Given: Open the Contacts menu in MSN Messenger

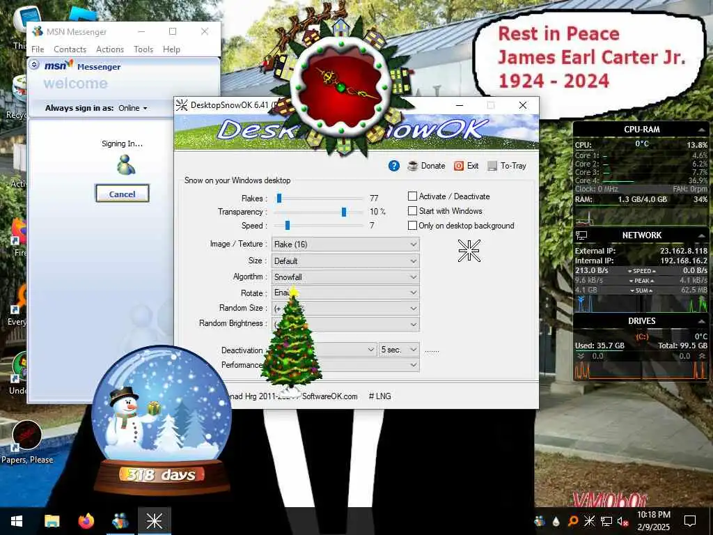Looking at the screenshot, I should pos(70,49).
